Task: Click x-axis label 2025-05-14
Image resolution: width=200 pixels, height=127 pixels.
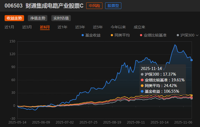Action: point(17,122)
